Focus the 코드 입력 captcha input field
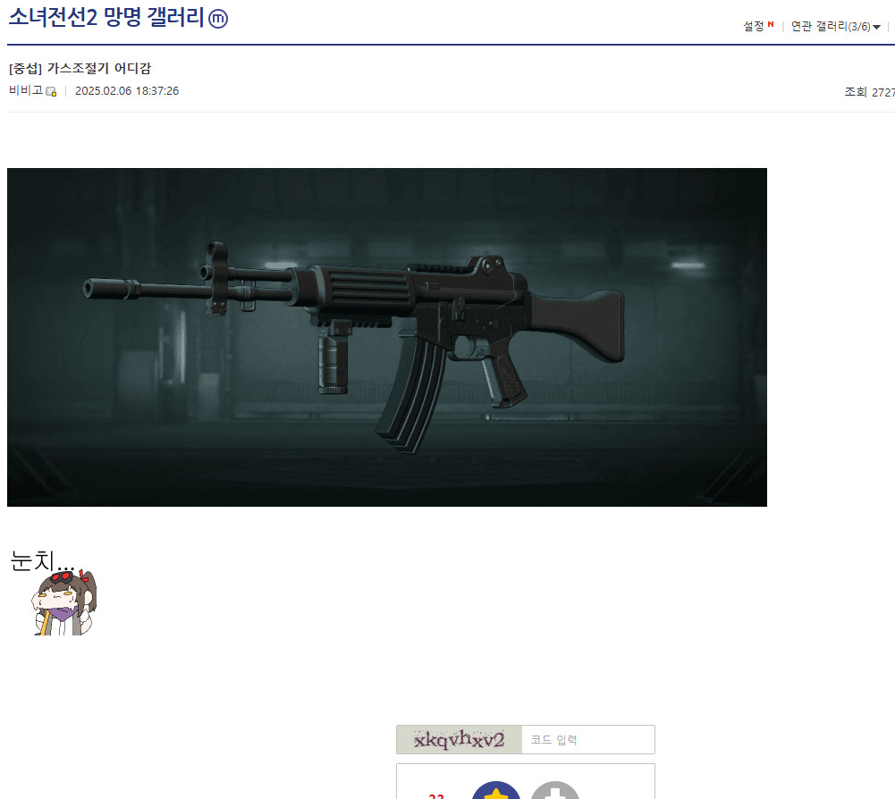Image resolution: width=895 pixels, height=799 pixels. point(588,740)
